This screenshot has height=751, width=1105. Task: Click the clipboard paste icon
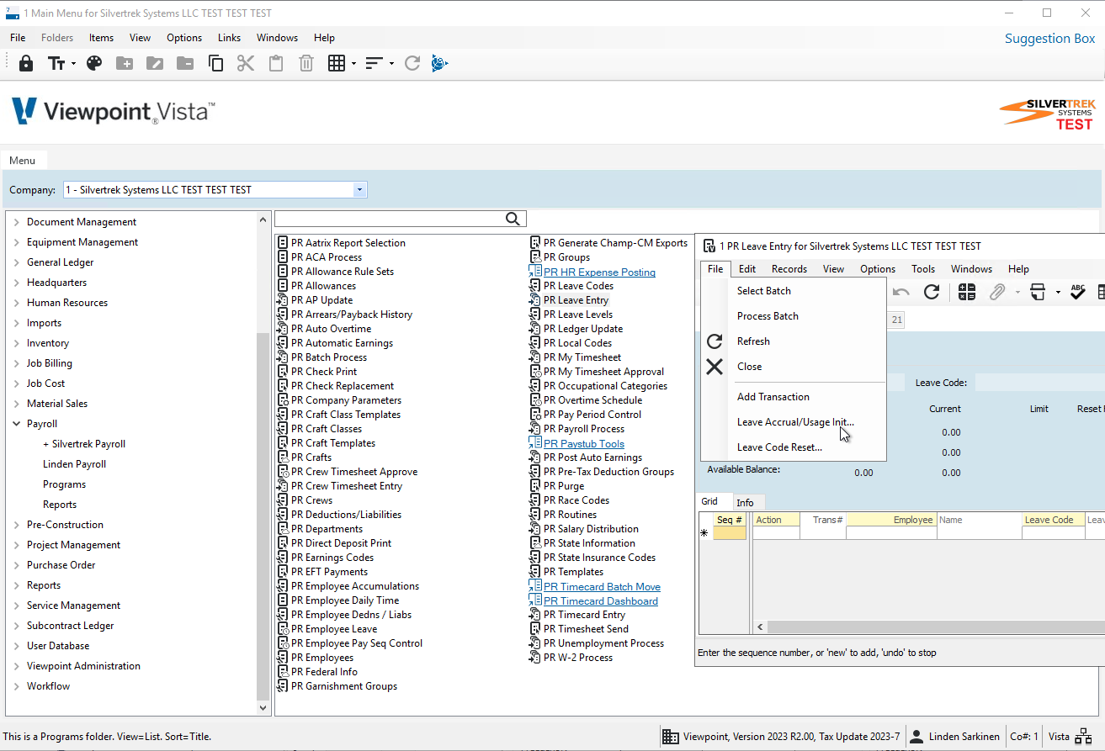pos(275,63)
